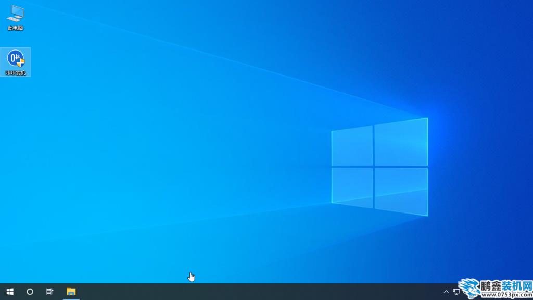
Task: Click the Cortana search circle on taskbar
Action: (30, 292)
